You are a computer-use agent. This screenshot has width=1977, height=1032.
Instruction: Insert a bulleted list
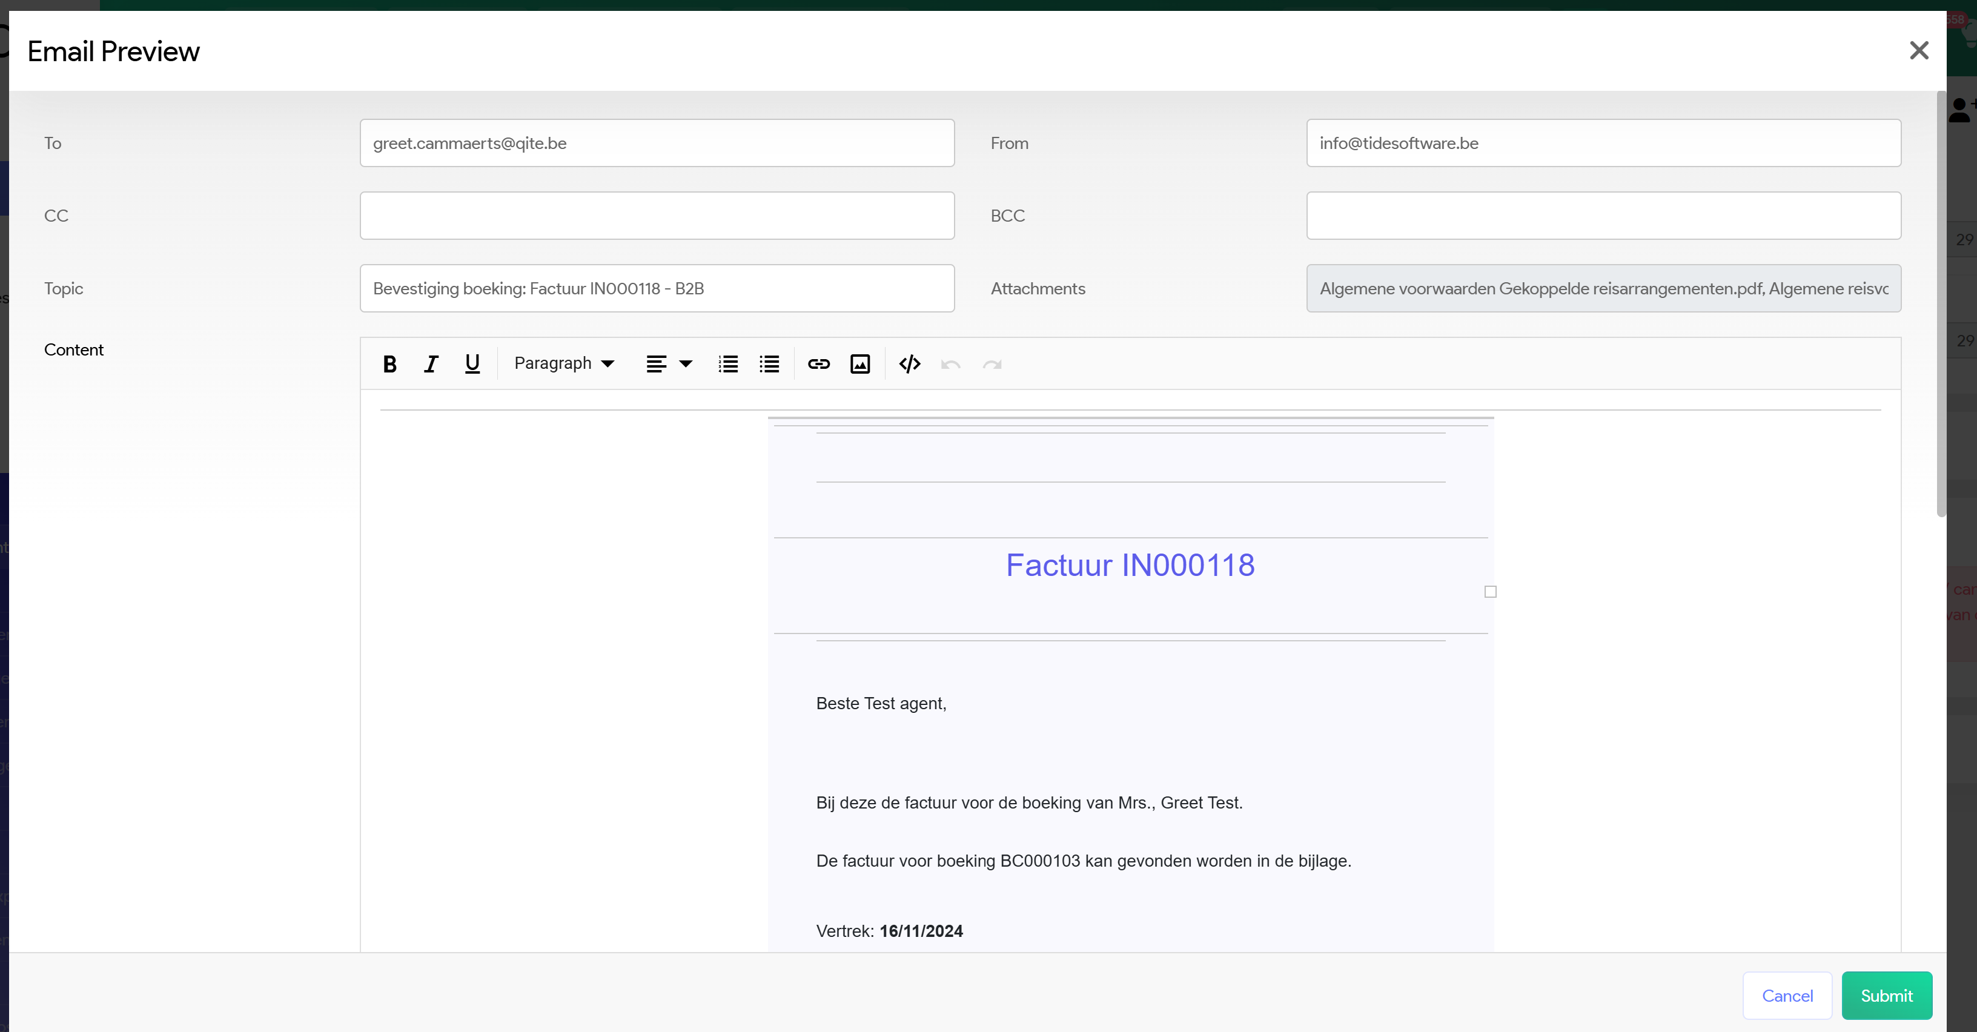[769, 364]
